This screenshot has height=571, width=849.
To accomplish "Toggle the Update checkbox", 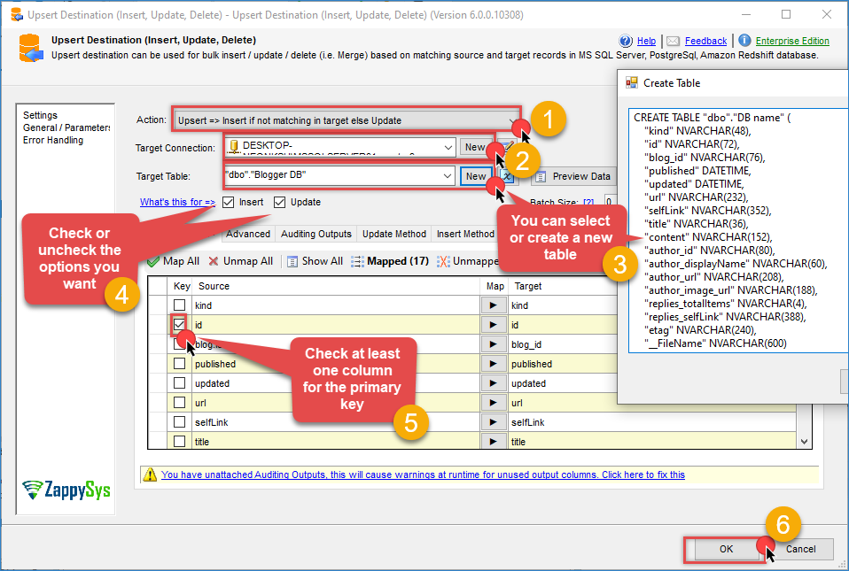I will pyautogui.click(x=281, y=203).
